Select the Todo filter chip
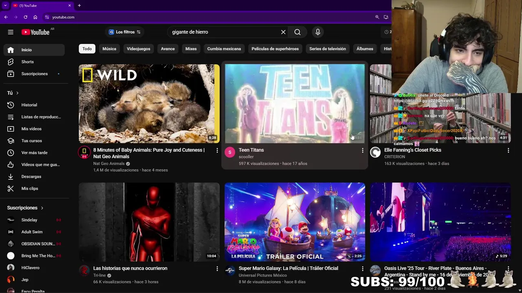 [x=87, y=49]
